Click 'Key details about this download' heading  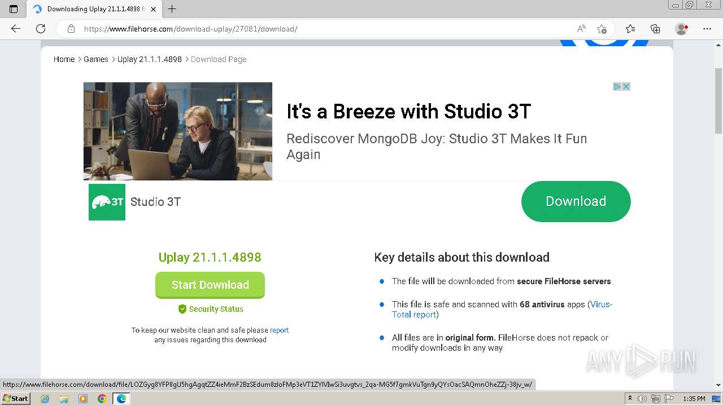point(461,257)
